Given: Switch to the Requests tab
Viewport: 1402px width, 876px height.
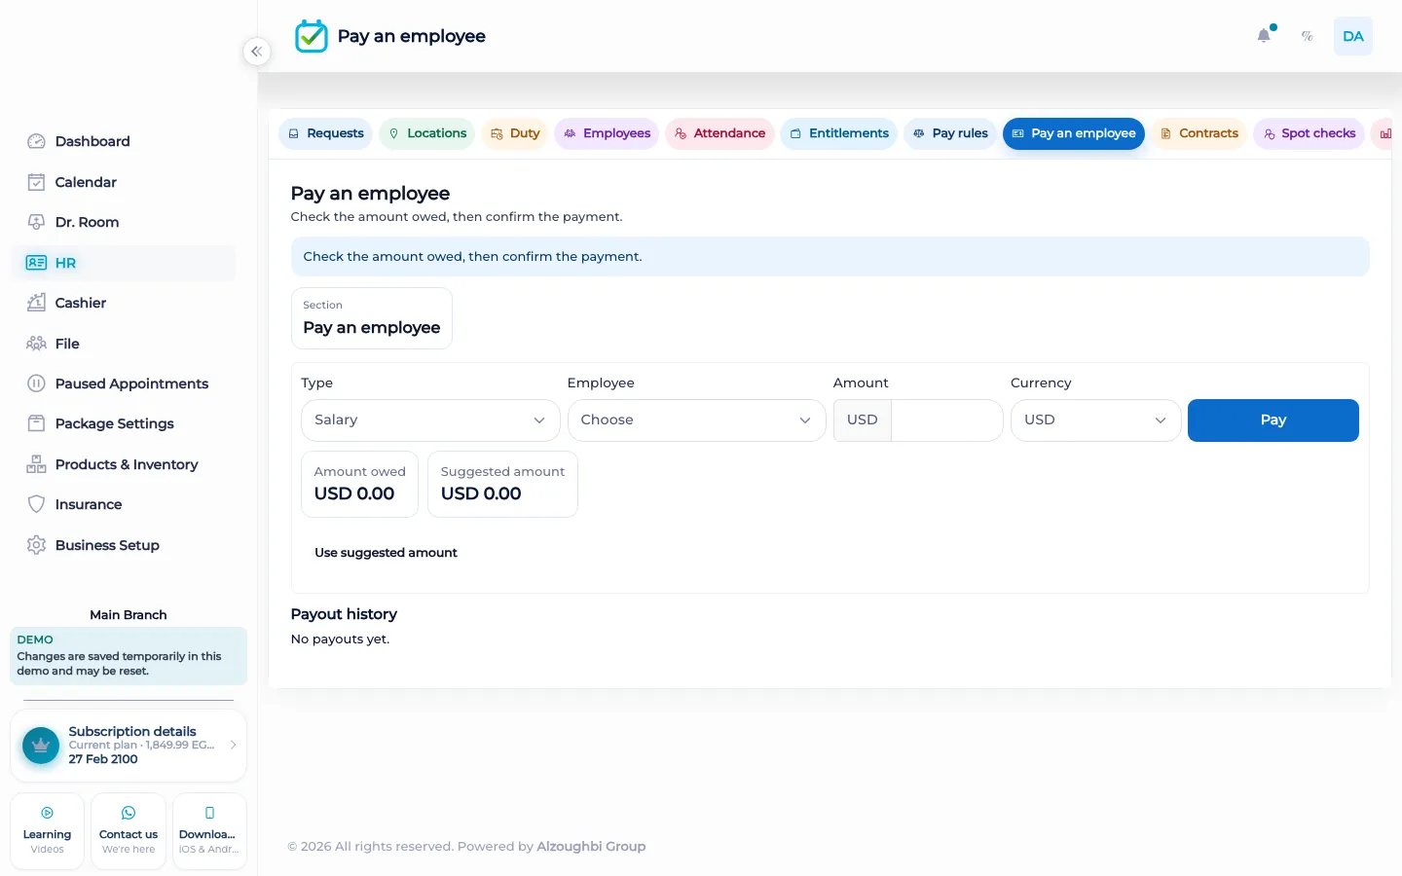Looking at the screenshot, I should click(325, 133).
